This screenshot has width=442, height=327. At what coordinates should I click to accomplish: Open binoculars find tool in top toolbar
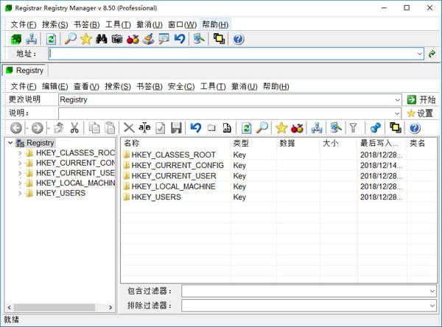click(x=102, y=39)
